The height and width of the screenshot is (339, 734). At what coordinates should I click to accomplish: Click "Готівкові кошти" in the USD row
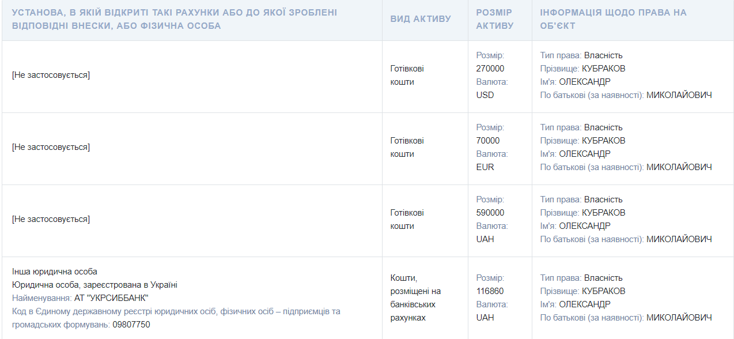pyautogui.click(x=407, y=76)
